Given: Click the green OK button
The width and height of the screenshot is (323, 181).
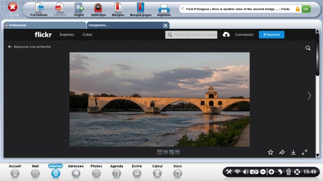Looking at the screenshot, I should click(306, 9).
